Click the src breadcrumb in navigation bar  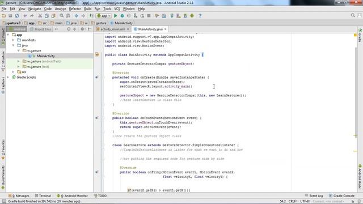click(43, 23)
